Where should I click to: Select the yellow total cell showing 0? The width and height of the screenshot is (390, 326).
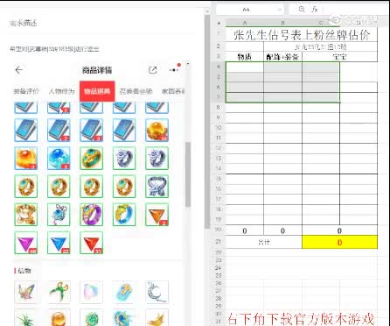[x=339, y=242]
